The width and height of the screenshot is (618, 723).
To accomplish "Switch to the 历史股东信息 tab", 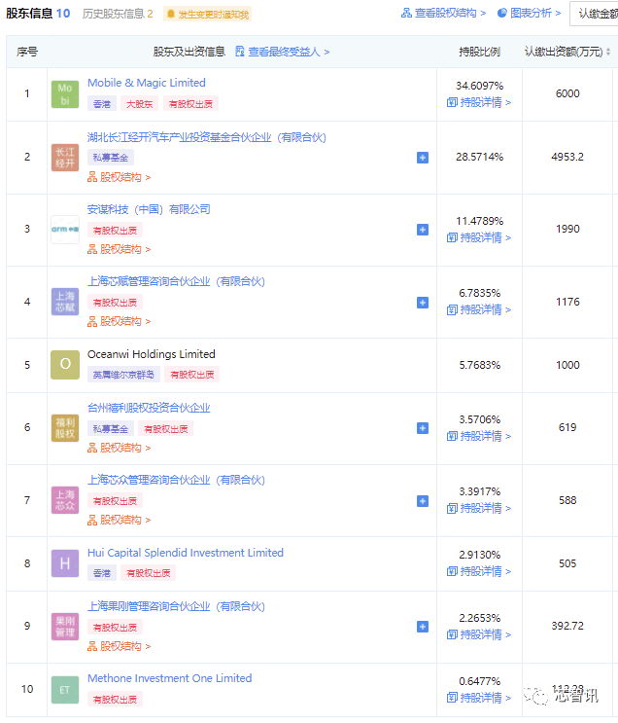I will tap(118, 14).
